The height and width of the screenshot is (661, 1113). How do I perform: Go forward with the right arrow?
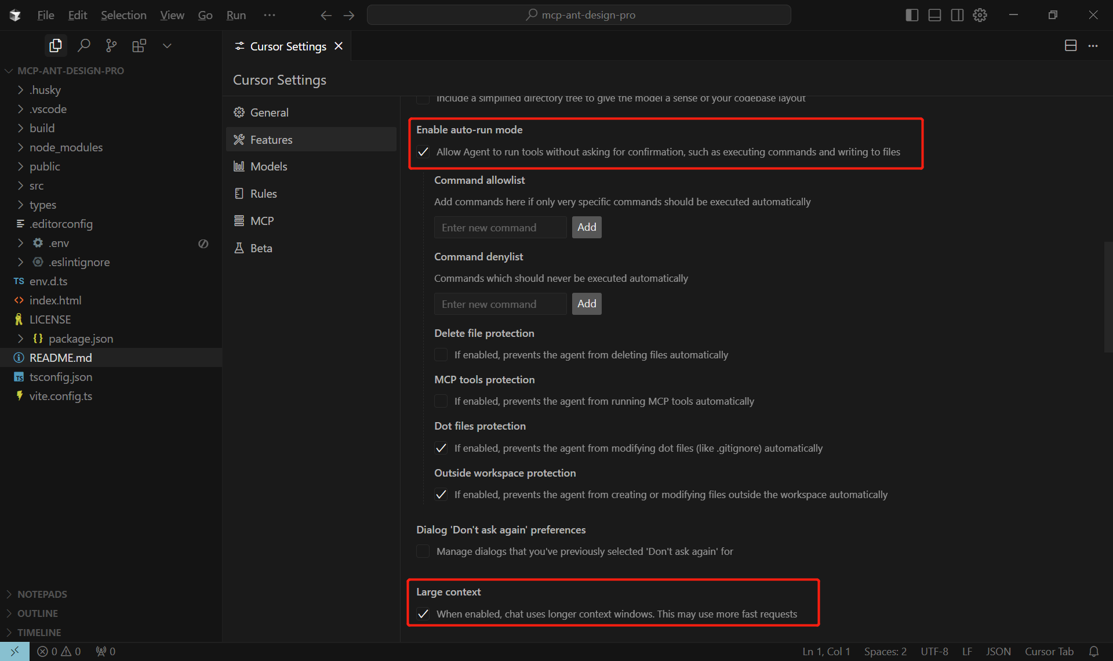pyautogui.click(x=348, y=15)
